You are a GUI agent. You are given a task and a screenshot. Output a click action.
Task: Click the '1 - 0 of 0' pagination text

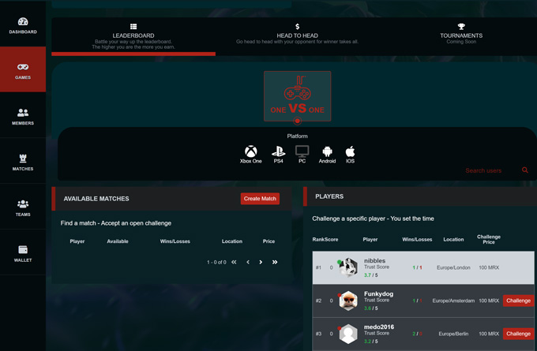tap(216, 263)
